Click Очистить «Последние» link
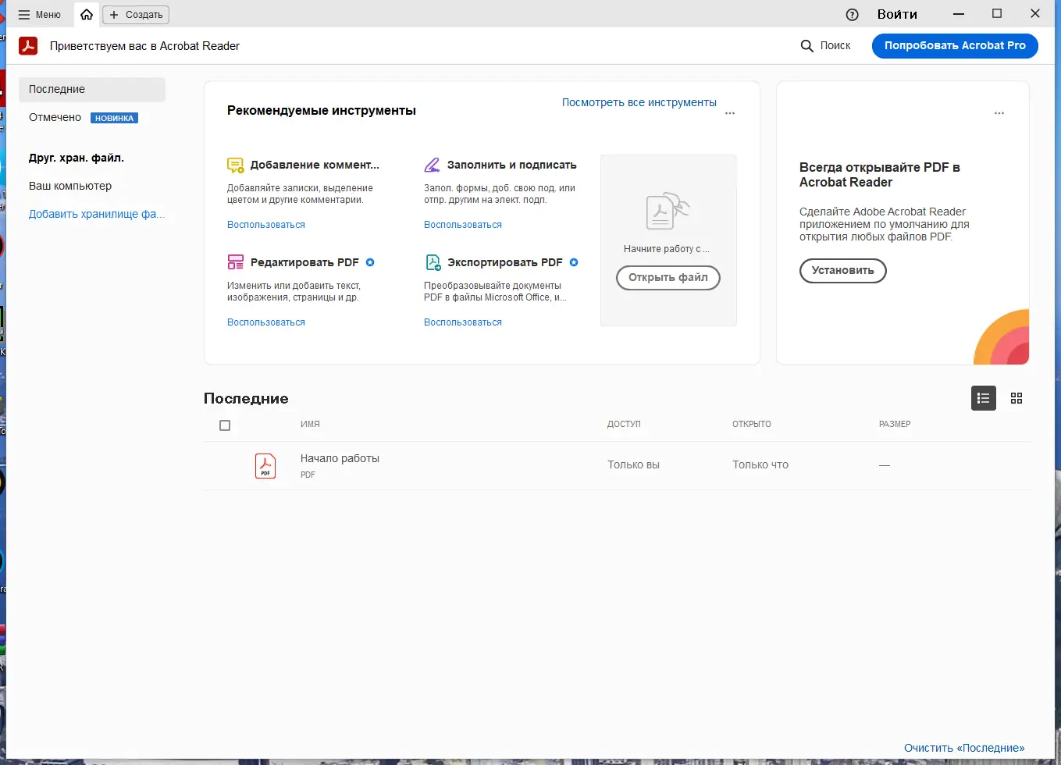This screenshot has width=1061, height=765. tap(963, 748)
